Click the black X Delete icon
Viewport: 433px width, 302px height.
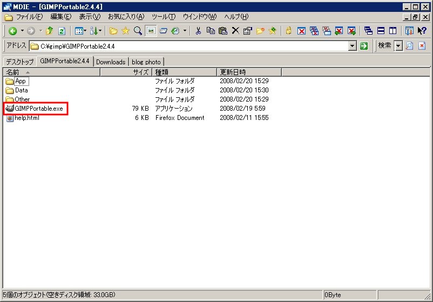tap(235, 31)
